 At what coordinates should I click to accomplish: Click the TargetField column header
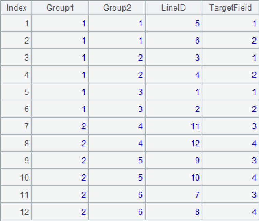[x=230, y=8]
